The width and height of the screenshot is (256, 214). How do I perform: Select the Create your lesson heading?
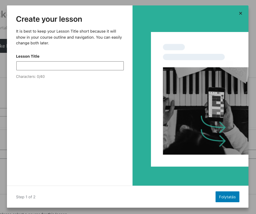pyautogui.click(x=49, y=19)
